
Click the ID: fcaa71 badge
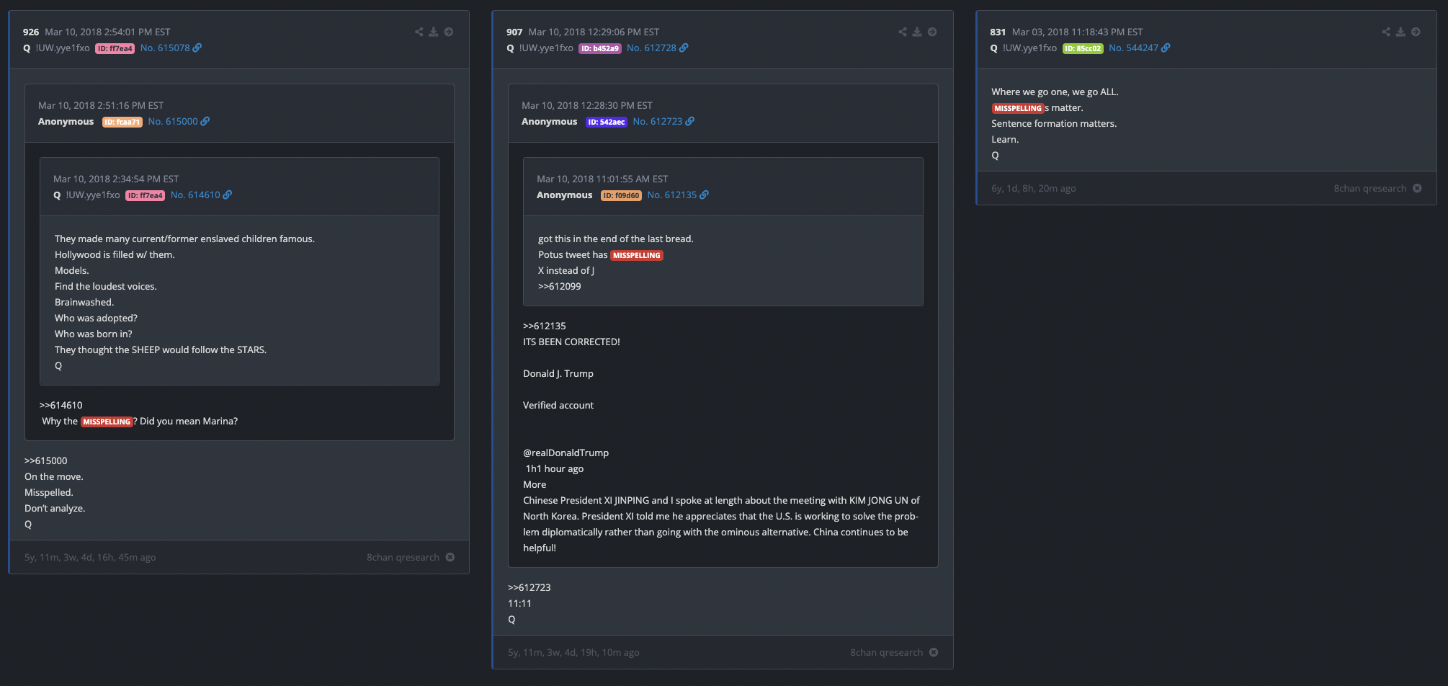pos(122,122)
